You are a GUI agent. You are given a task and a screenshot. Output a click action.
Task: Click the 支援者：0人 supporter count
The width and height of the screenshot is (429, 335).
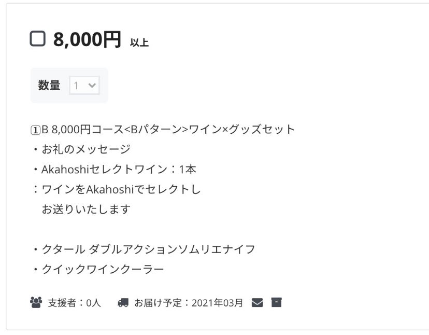[74, 303]
